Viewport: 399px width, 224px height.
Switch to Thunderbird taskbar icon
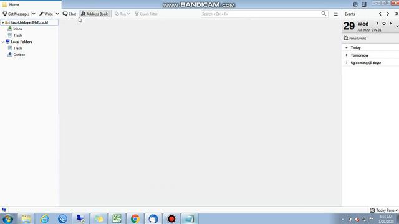(x=153, y=219)
